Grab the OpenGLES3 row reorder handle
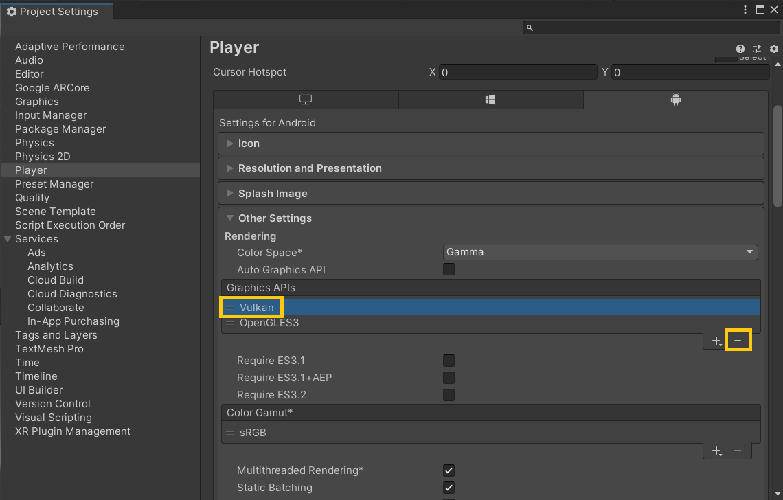 click(x=230, y=323)
